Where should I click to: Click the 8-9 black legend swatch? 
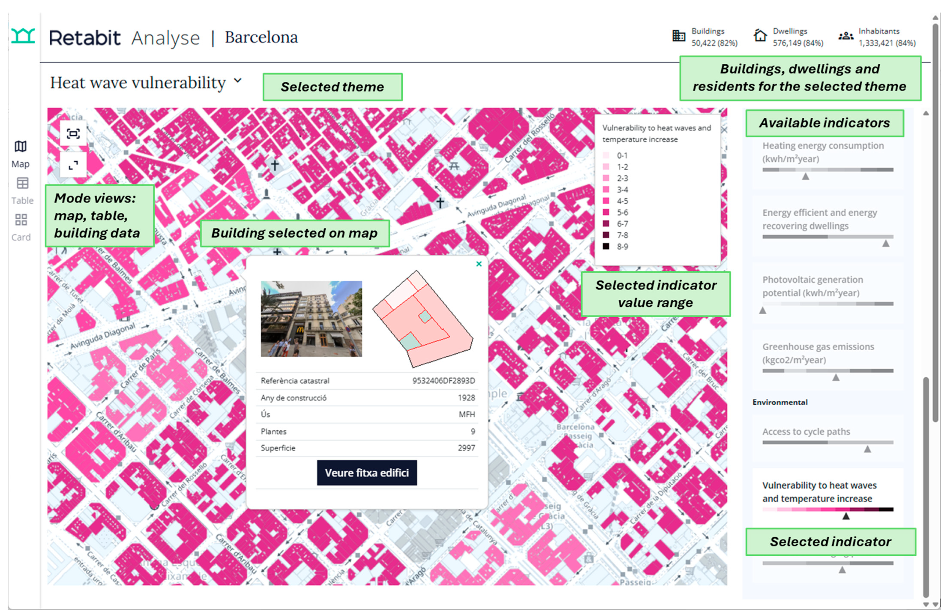[x=606, y=246]
